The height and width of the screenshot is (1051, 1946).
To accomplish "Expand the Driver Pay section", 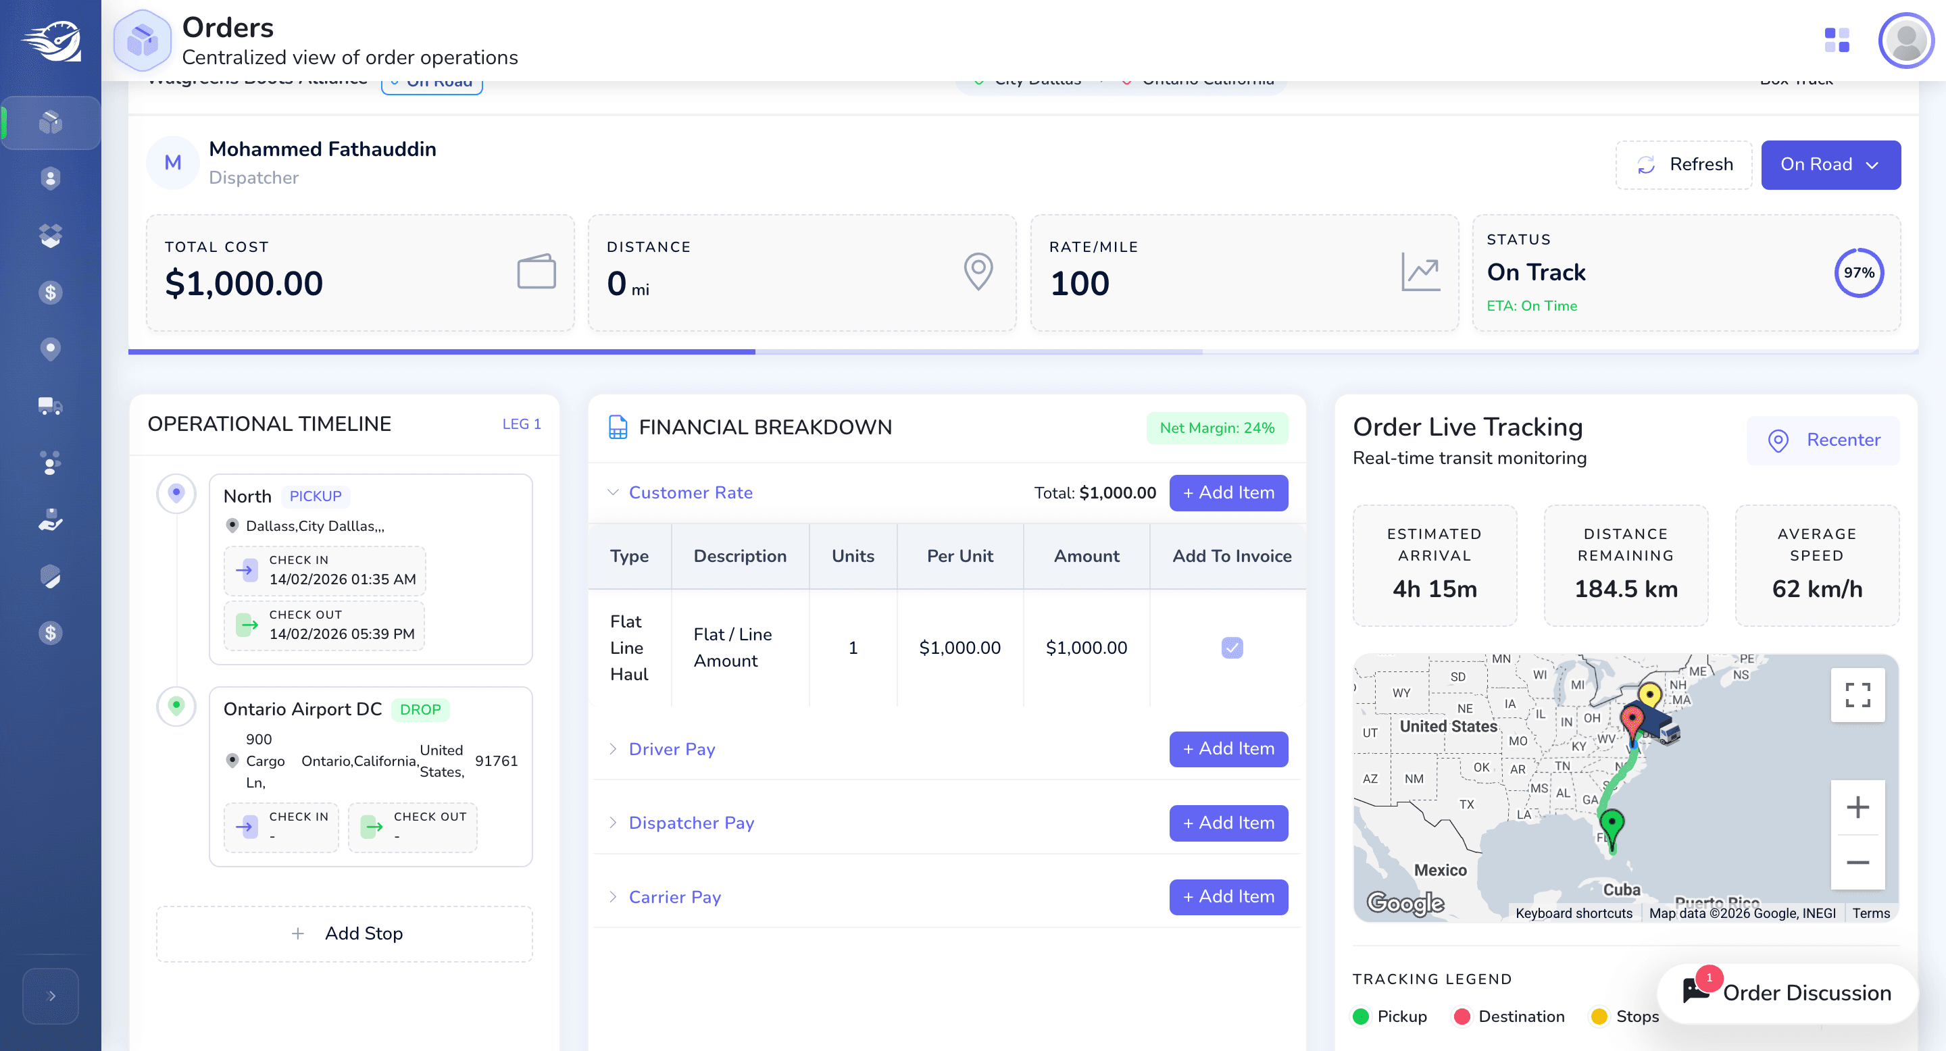I will coord(672,749).
